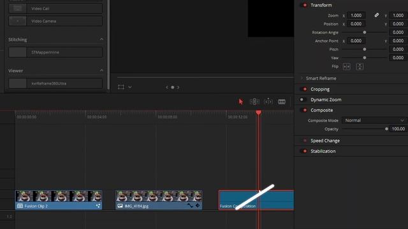Expand the Dynamic Zoom section header

click(x=326, y=100)
